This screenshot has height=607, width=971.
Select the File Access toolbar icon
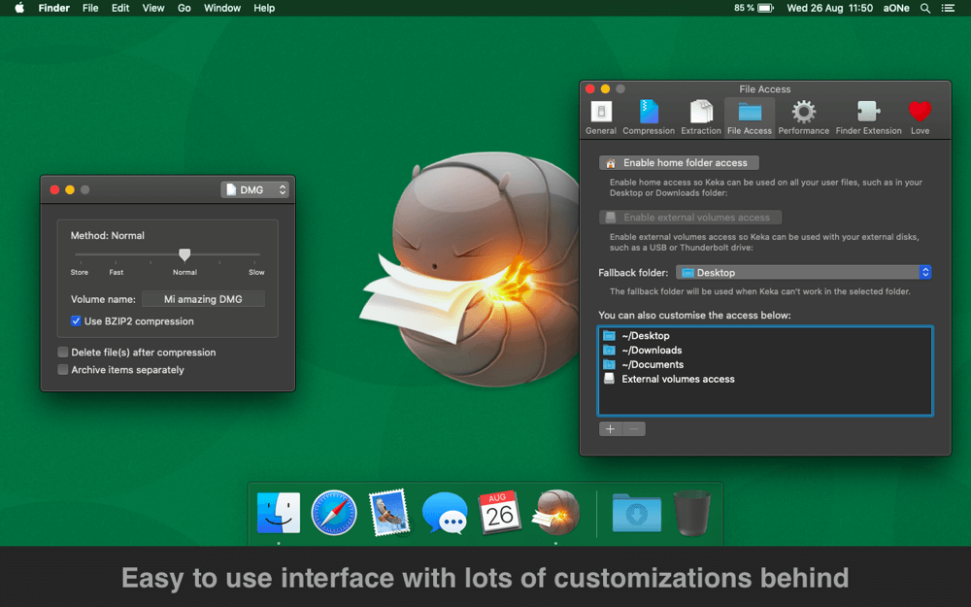click(x=749, y=115)
